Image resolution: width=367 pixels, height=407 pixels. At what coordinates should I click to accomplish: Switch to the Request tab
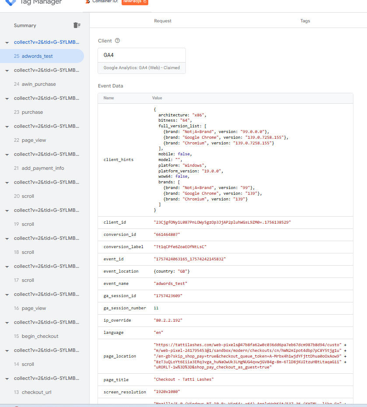pos(163,21)
